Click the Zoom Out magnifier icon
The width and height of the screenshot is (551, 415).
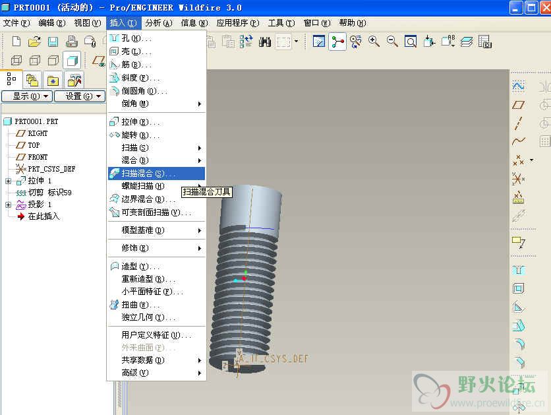pyautogui.click(x=392, y=42)
